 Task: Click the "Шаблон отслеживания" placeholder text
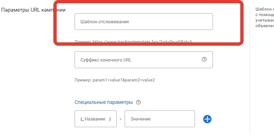[x=105, y=22]
